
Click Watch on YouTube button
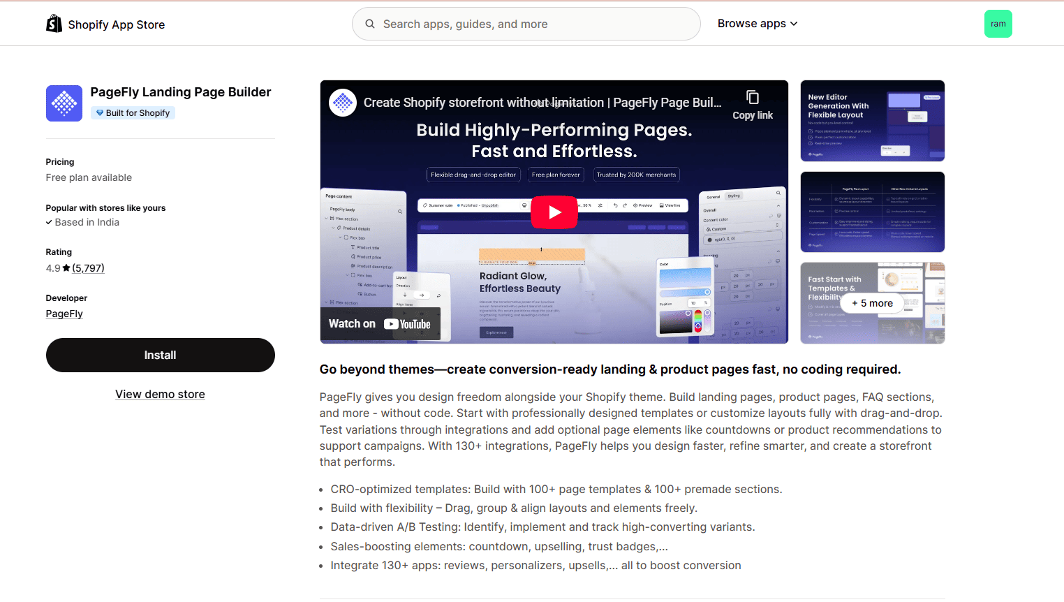click(380, 324)
